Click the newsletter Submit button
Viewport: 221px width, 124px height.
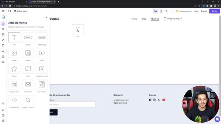54,112
